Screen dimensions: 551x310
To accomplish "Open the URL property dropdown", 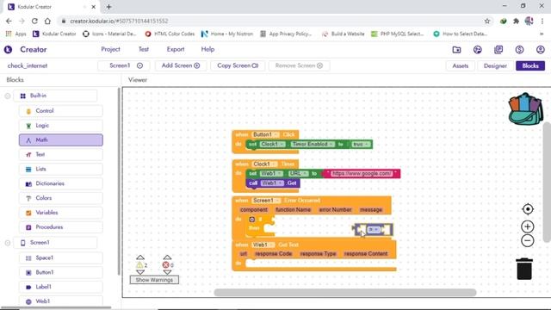I will pos(299,174).
